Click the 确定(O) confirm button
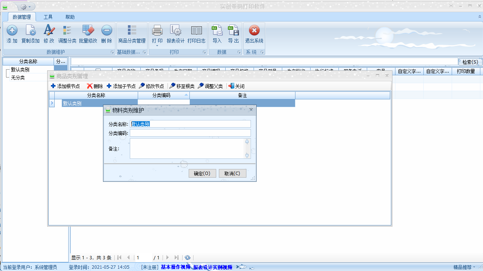Viewport: 483px width, 271px height. pos(202,174)
